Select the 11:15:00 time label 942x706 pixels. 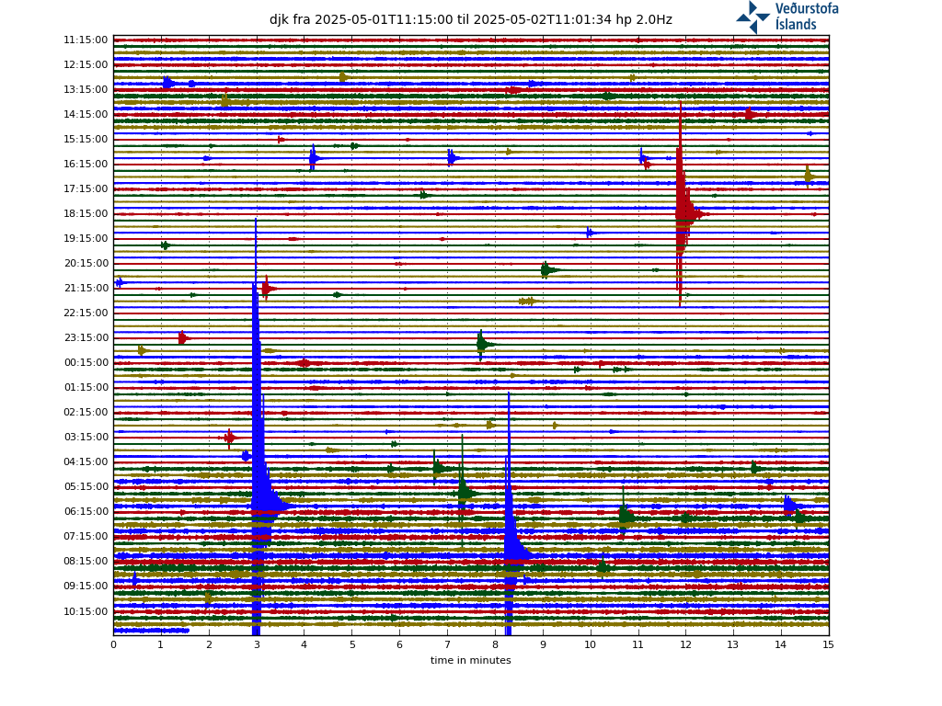coord(86,40)
